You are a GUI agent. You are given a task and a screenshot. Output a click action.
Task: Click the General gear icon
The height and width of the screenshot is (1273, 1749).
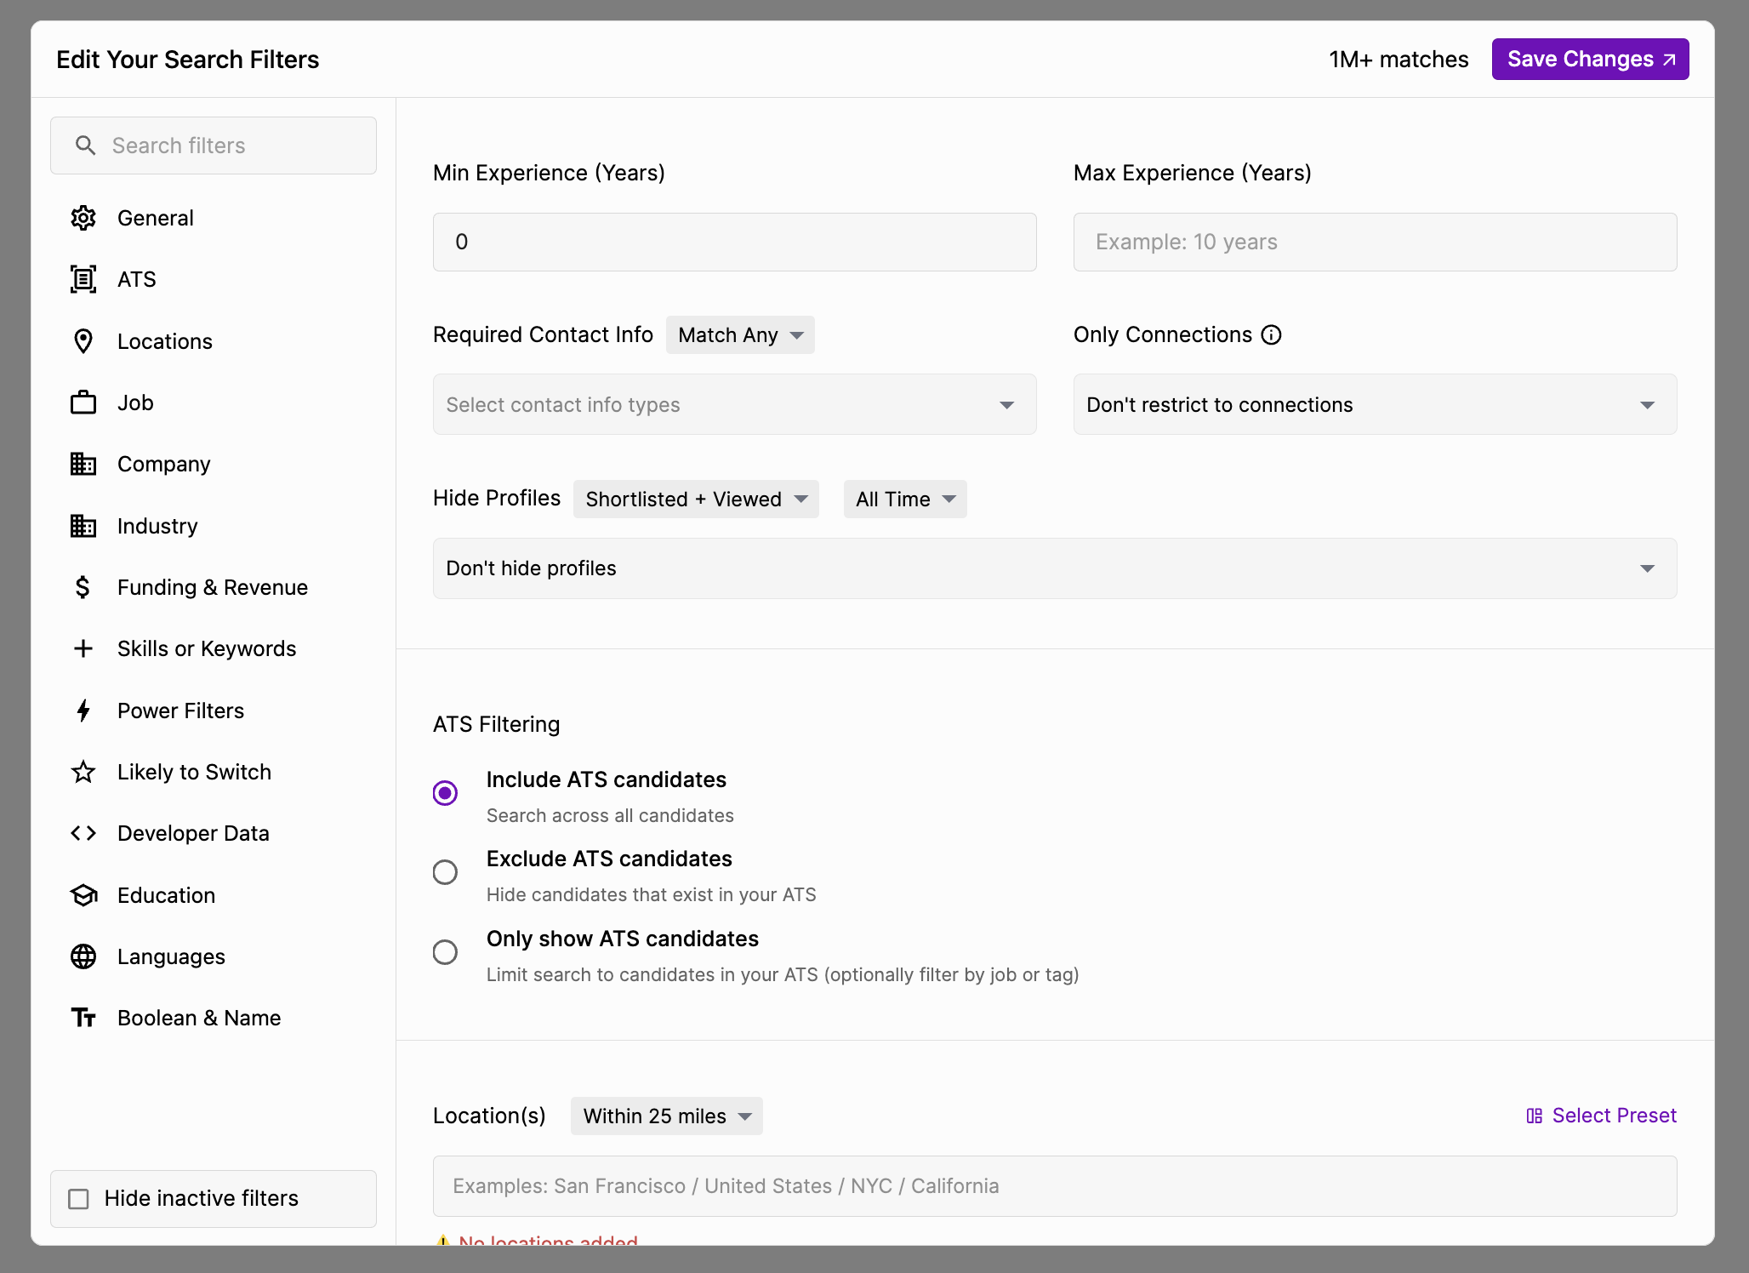pos(83,218)
